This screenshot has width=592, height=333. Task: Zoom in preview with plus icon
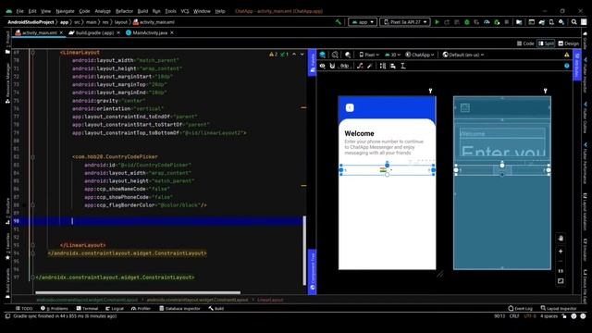[x=561, y=251]
